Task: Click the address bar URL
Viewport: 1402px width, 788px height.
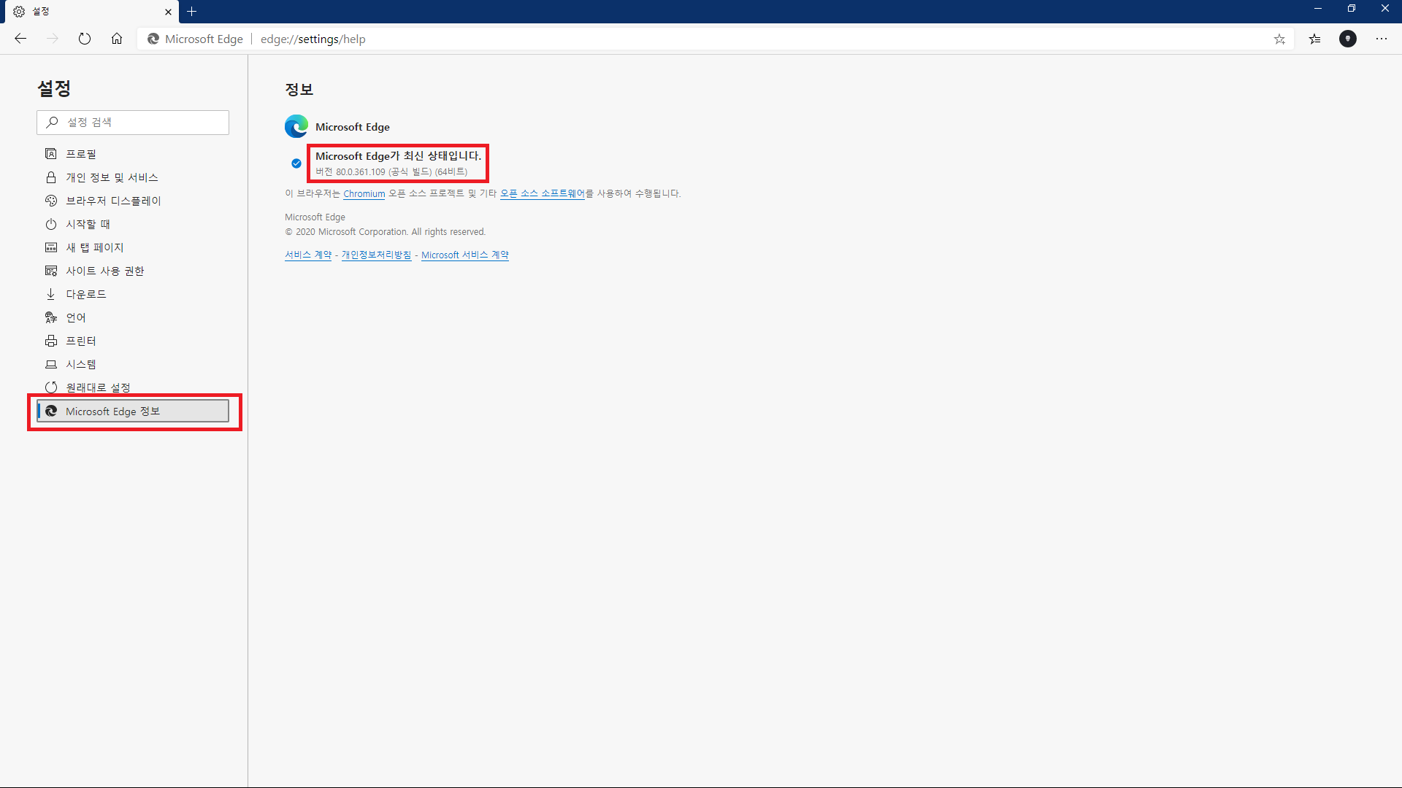Action: click(313, 39)
